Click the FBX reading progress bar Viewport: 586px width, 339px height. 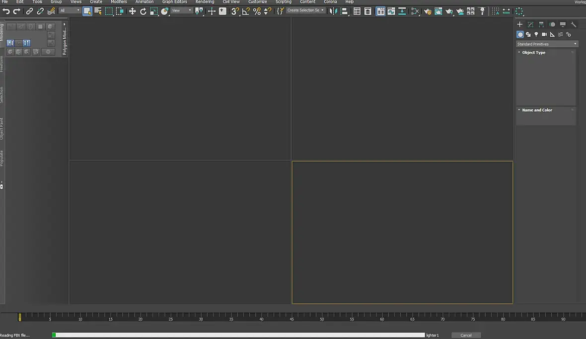[x=238, y=335]
